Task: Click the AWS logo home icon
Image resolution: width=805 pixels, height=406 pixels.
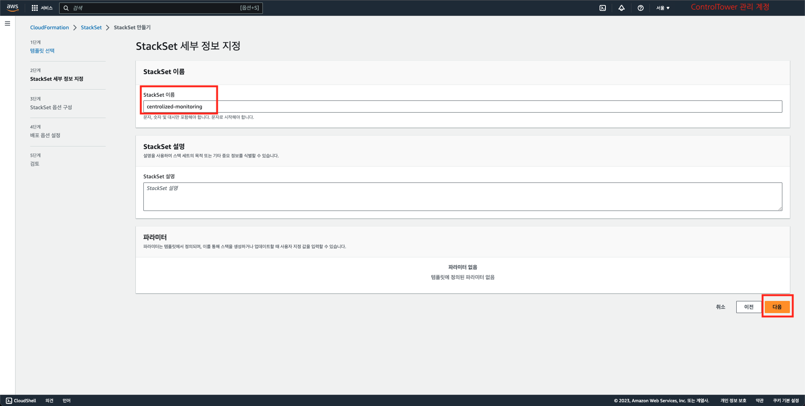Action: (x=13, y=8)
